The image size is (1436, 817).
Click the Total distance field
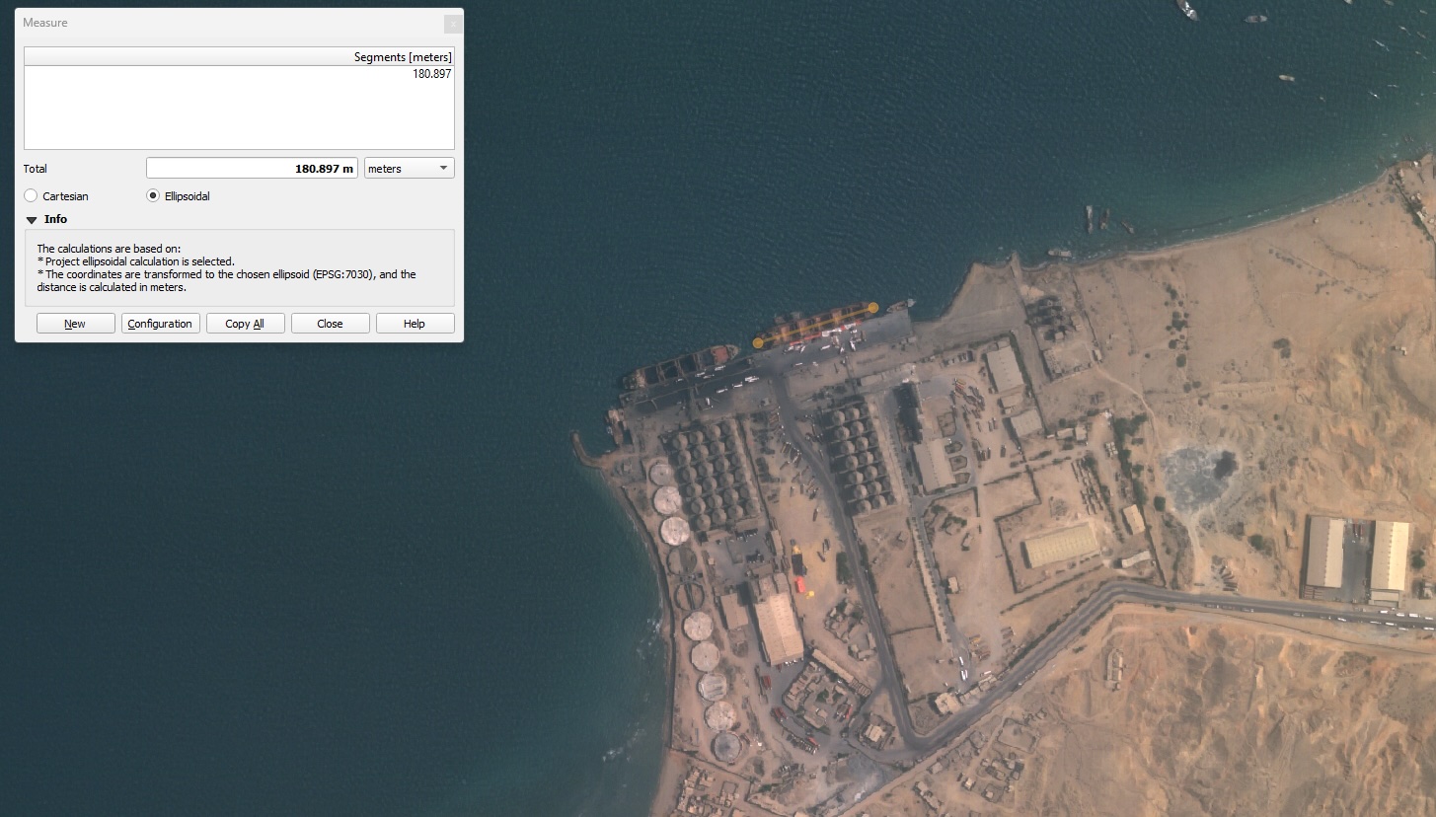(252, 169)
